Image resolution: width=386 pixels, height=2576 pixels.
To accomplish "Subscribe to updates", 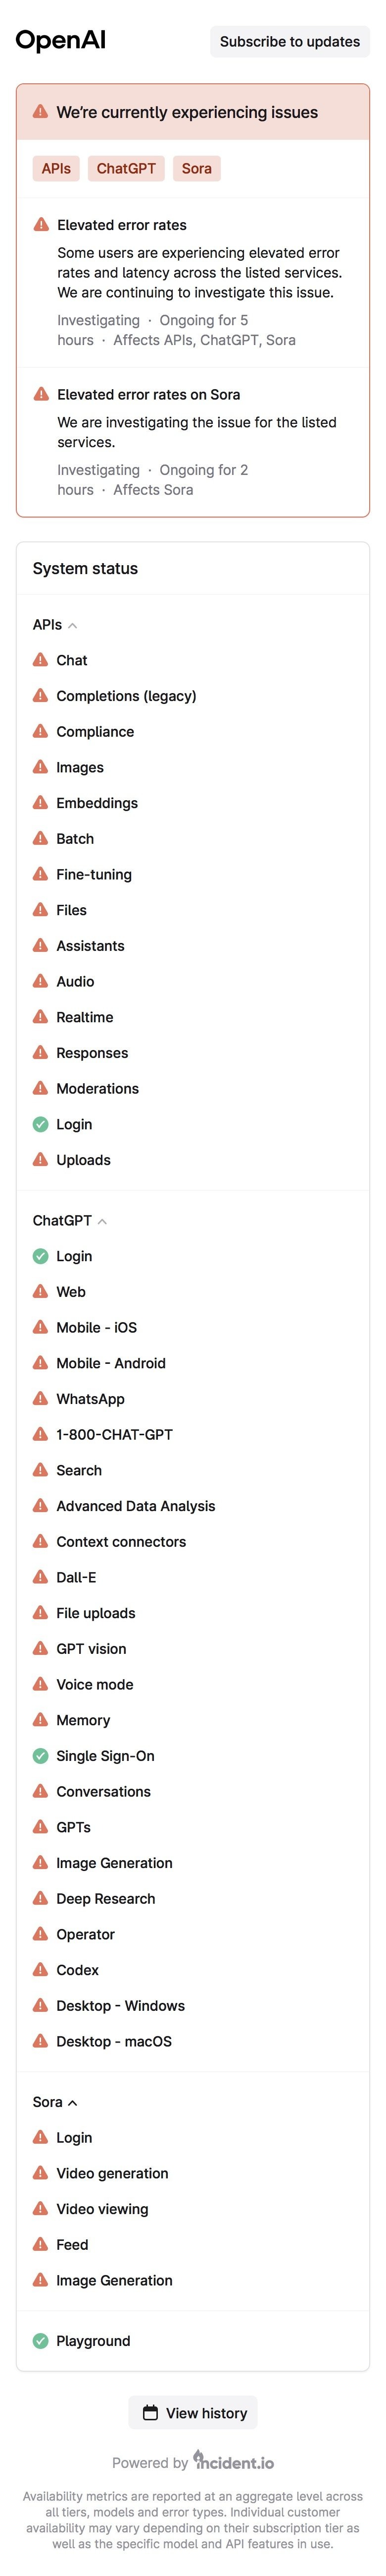I will [x=289, y=41].
